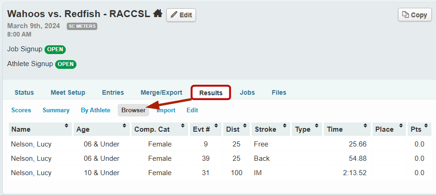Open the Entries tab
Image resolution: width=436 pixels, height=195 pixels.
pyautogui.click(x=113, y=92)
